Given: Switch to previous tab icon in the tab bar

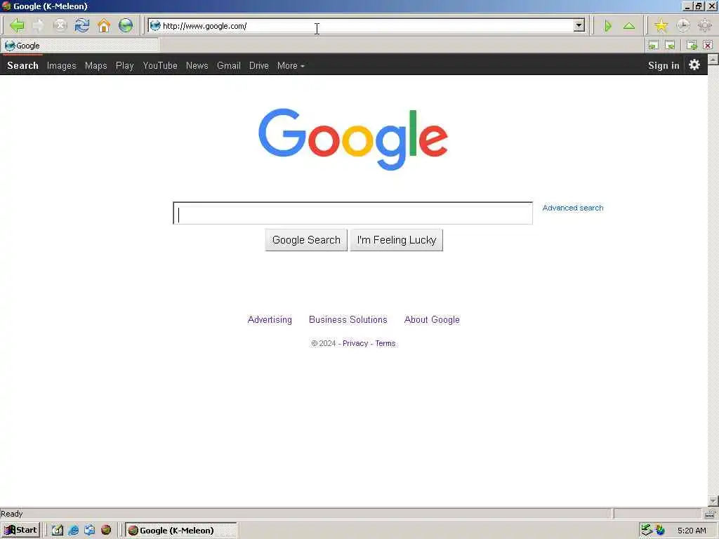Looking at the screenshot, I should pos(653,45).
